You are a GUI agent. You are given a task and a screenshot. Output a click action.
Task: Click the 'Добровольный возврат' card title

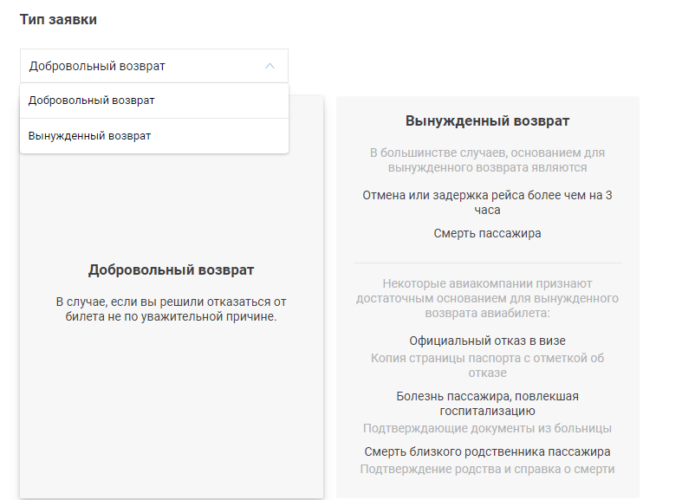171,270
